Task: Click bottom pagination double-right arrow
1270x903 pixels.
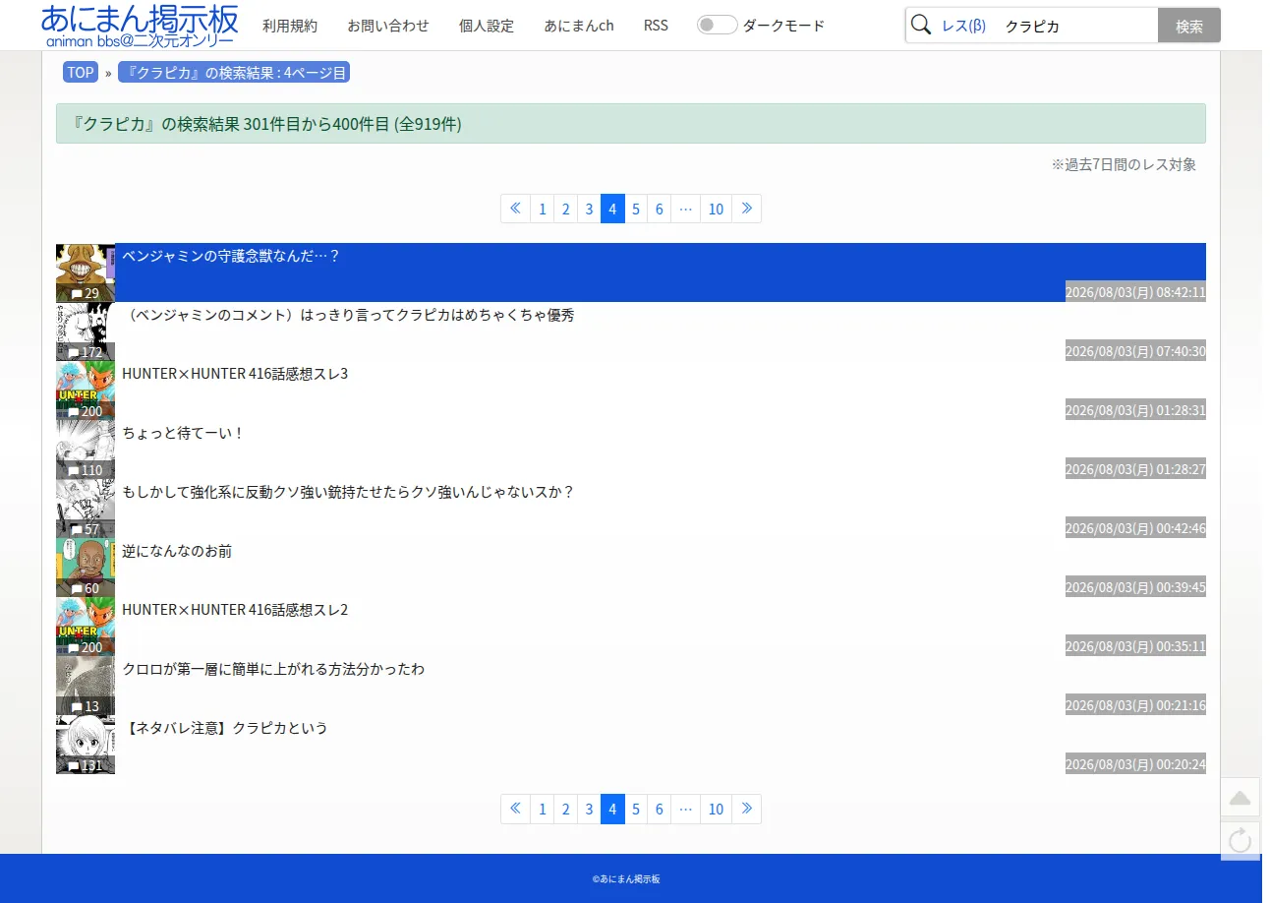Action: (x=747, y=809)
